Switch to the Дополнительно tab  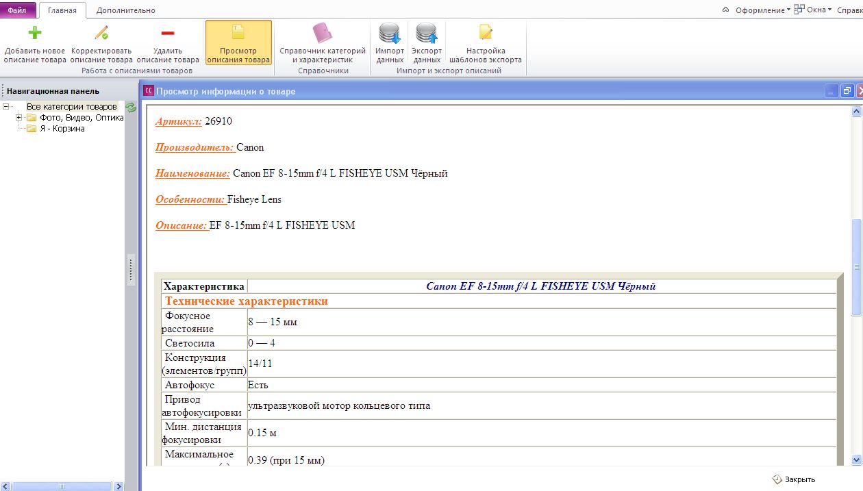point(125,10)
